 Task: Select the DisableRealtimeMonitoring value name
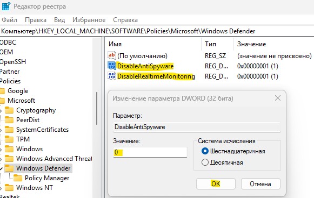(x=156, y=76)
